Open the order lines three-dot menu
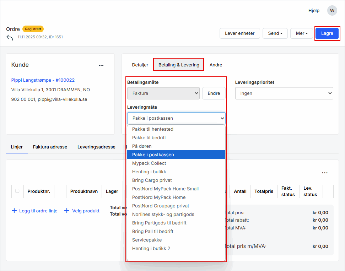The width and height of the screenshot is (345, 271). pyautogui.click(x=324, y=173)
